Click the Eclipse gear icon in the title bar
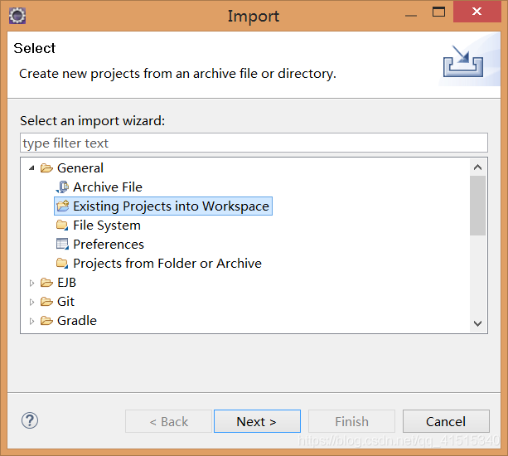 coord(17,16)
